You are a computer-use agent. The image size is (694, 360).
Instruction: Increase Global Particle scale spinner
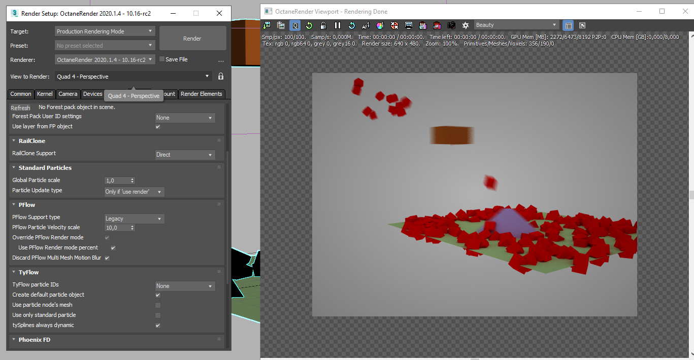[x=133, y=178]
